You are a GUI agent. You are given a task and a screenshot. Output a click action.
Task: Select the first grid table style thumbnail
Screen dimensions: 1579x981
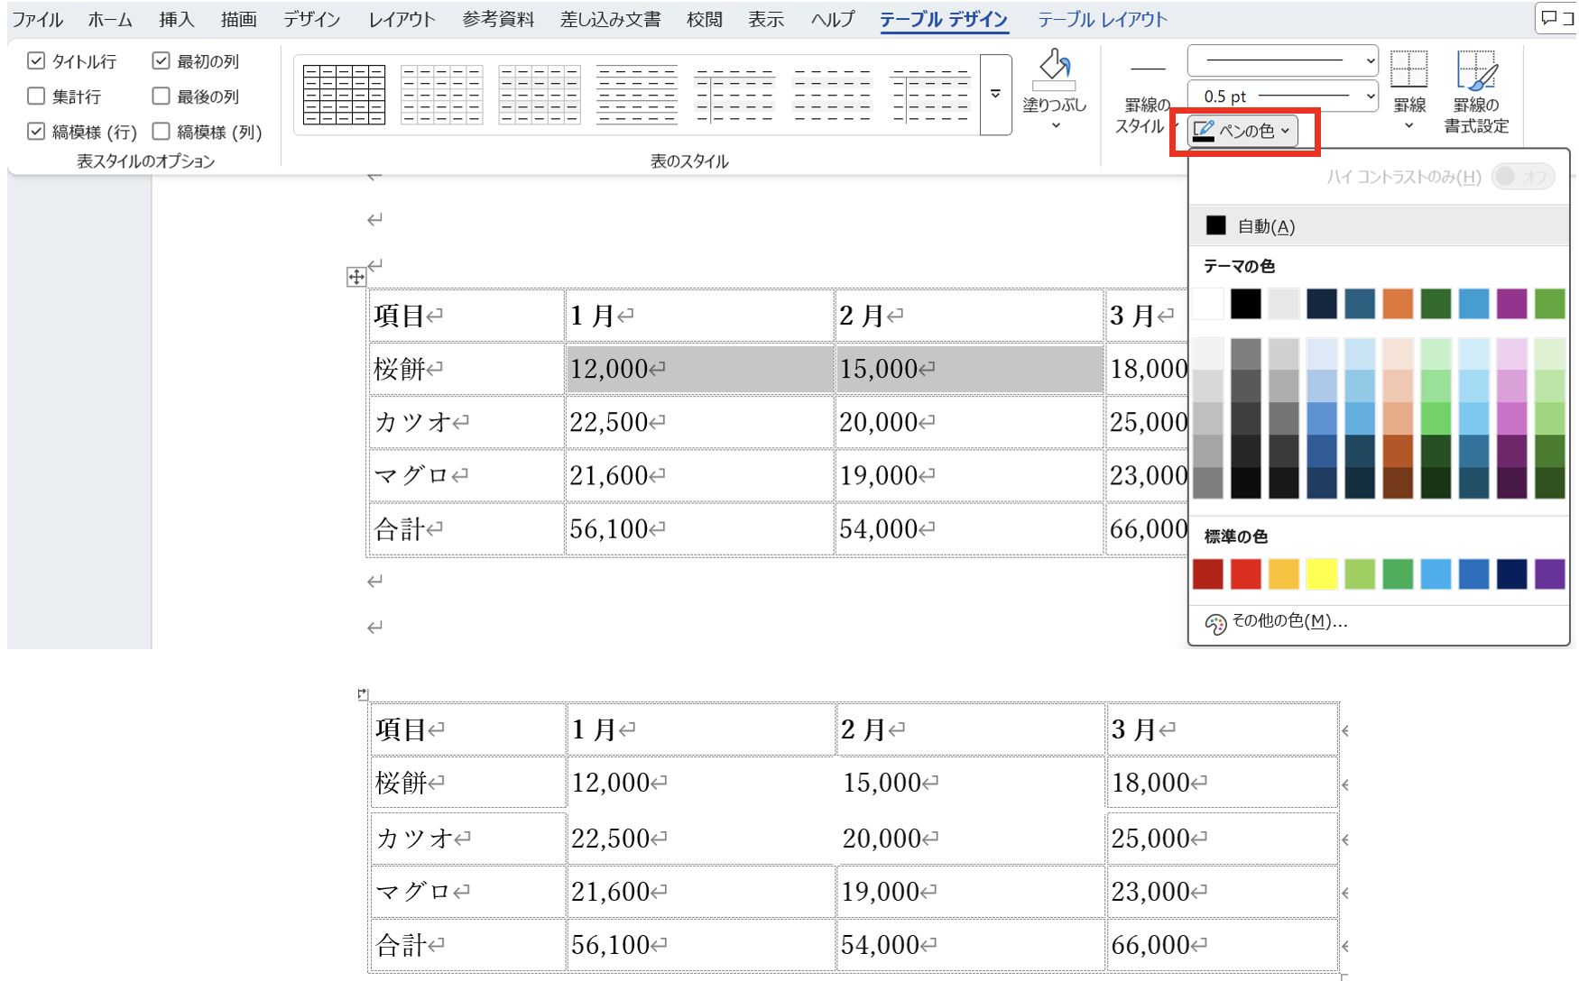click(x=344, y=95)
